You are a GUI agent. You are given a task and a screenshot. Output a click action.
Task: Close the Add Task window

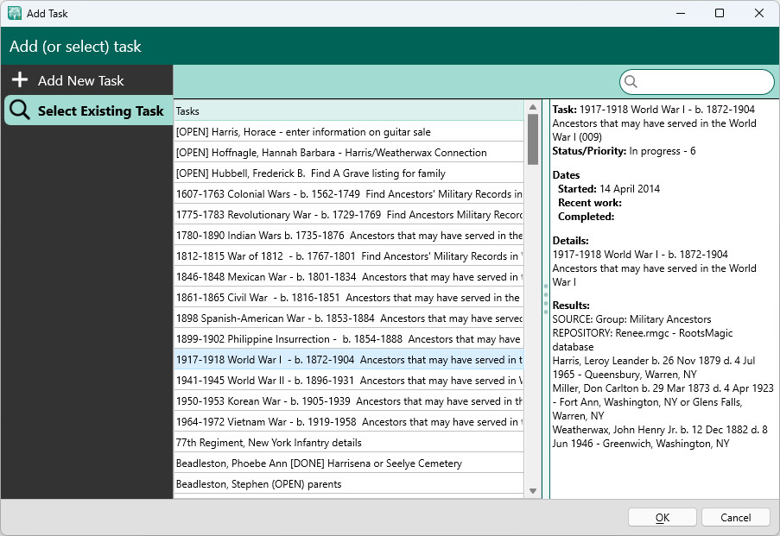[759, 14]
